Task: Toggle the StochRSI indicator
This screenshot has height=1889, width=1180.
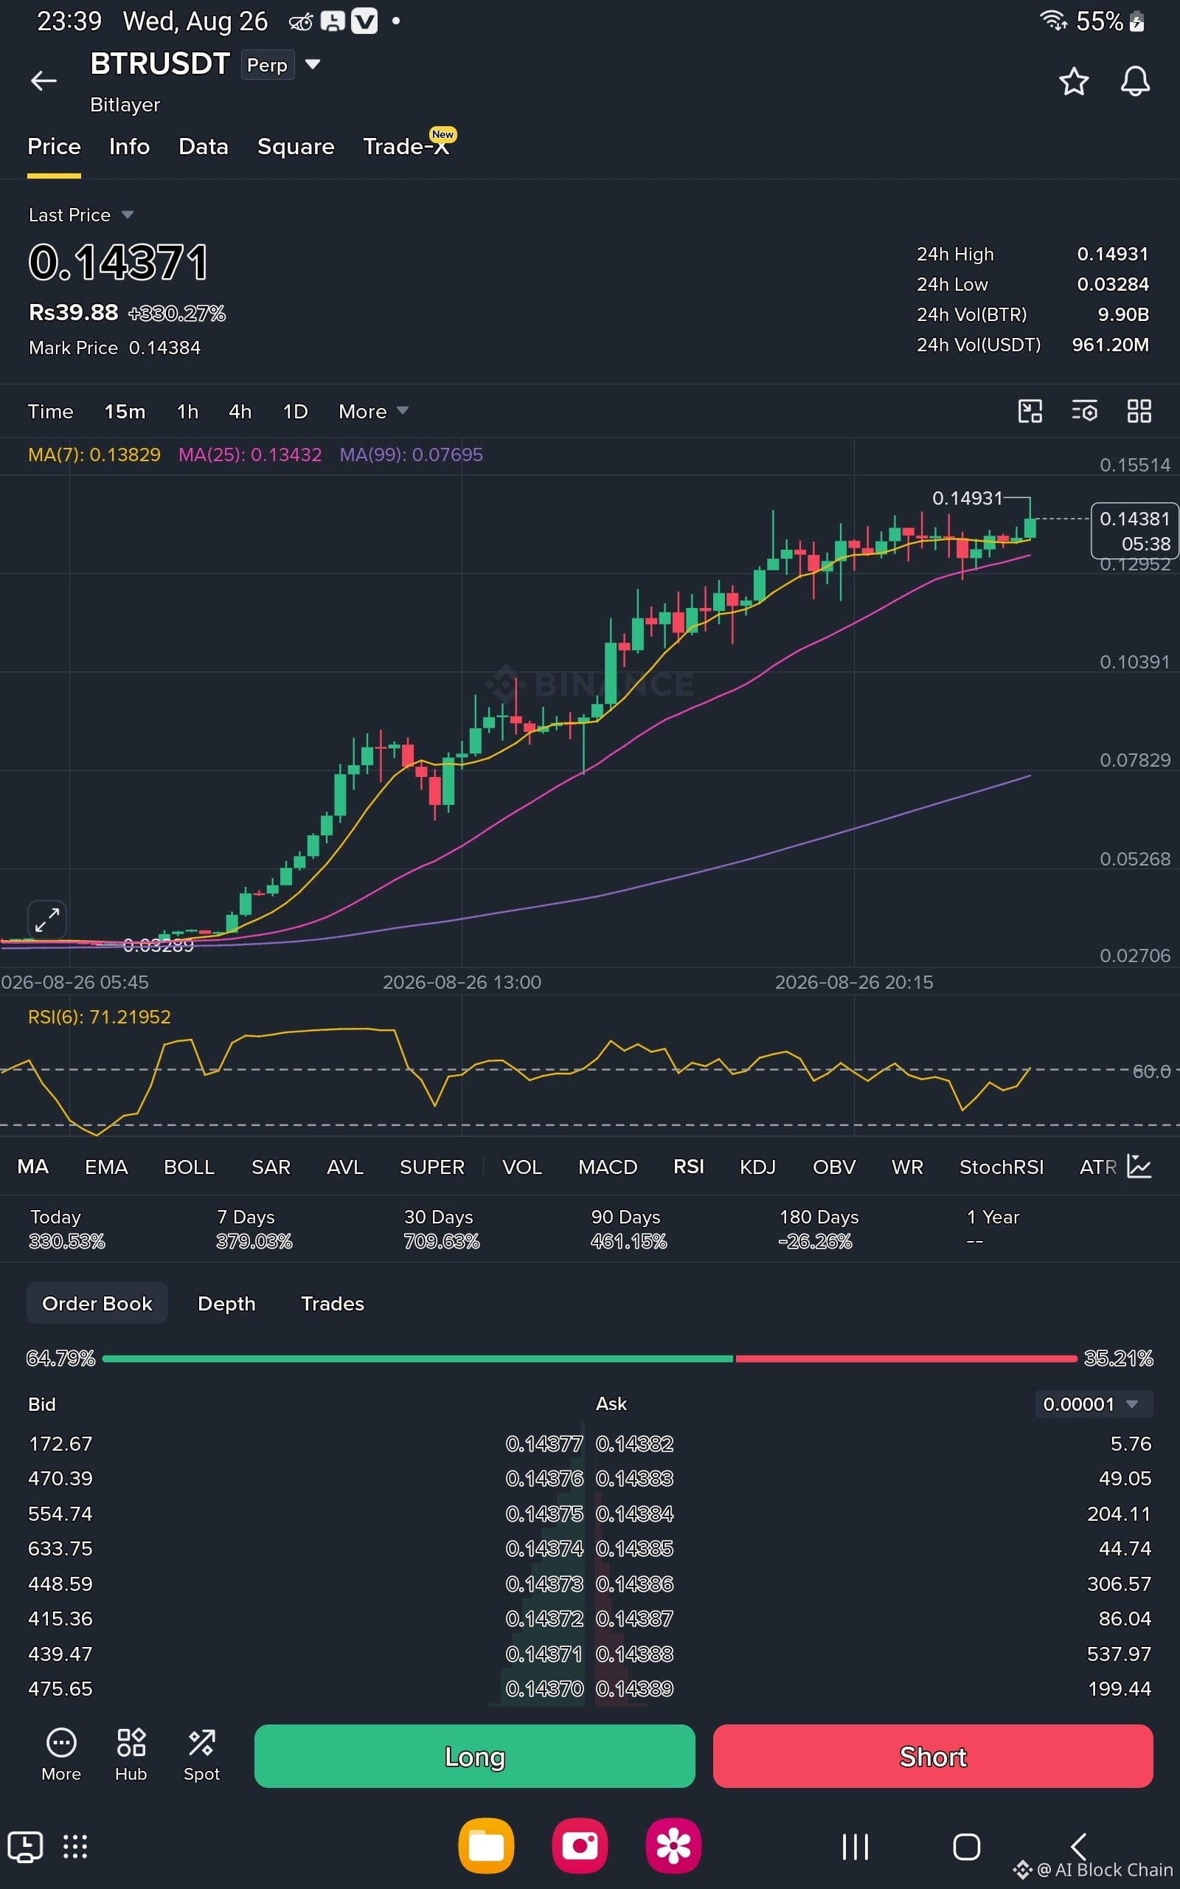Action: (1002, 1167)
